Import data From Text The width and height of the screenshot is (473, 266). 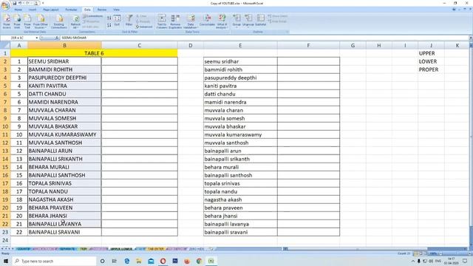27,21
